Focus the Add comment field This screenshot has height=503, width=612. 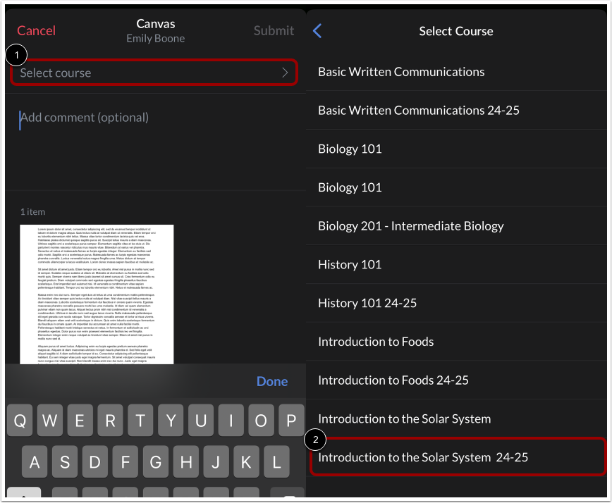click(155, 142)
